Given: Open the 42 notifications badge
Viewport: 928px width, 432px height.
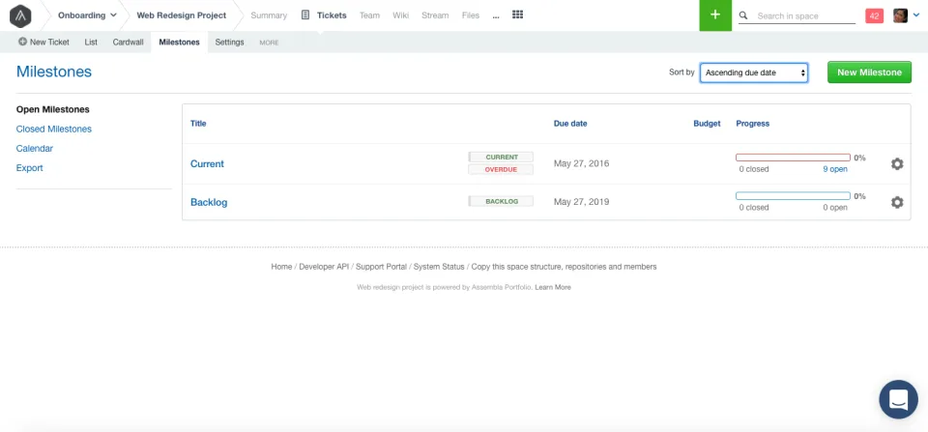Looking at the screenshot, I should point(874,16).
